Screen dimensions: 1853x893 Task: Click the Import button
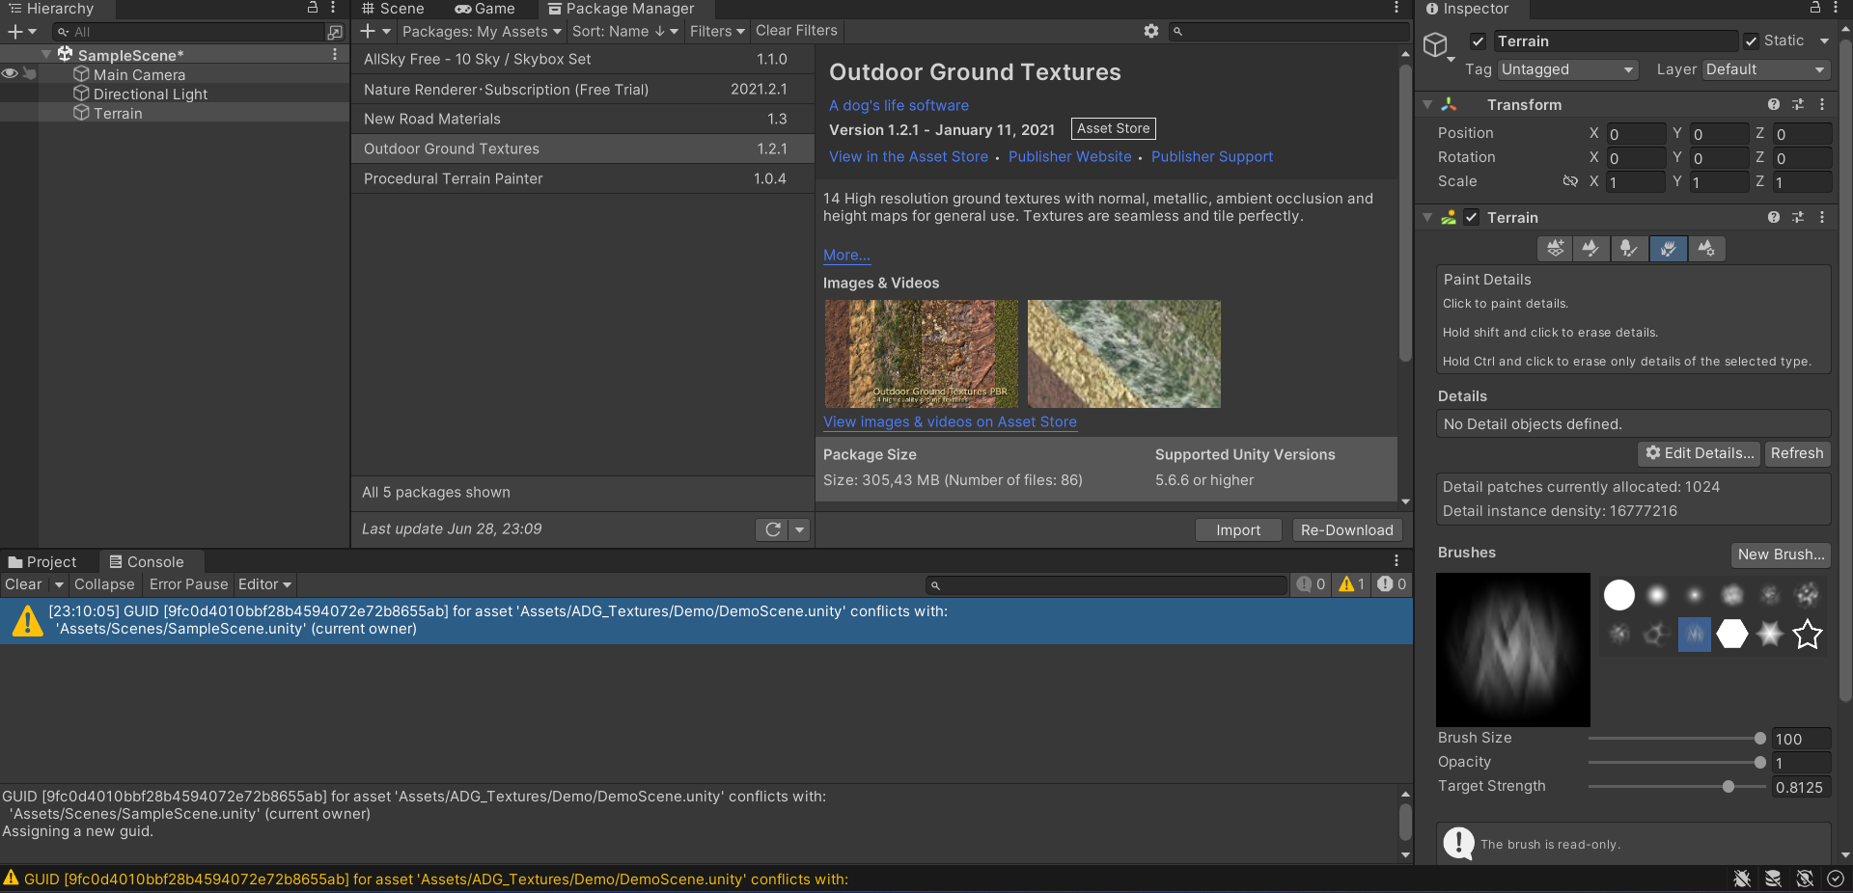[1238, 530]
